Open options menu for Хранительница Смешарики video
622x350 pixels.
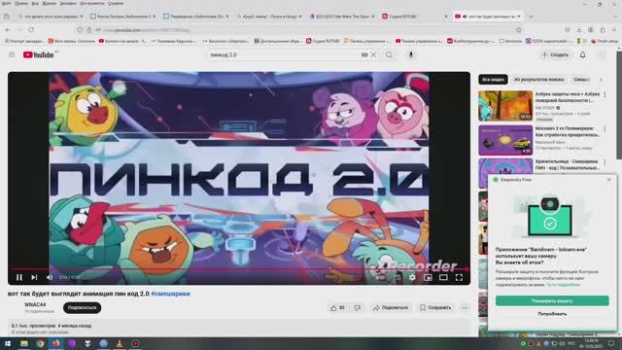tap(605, 162)
